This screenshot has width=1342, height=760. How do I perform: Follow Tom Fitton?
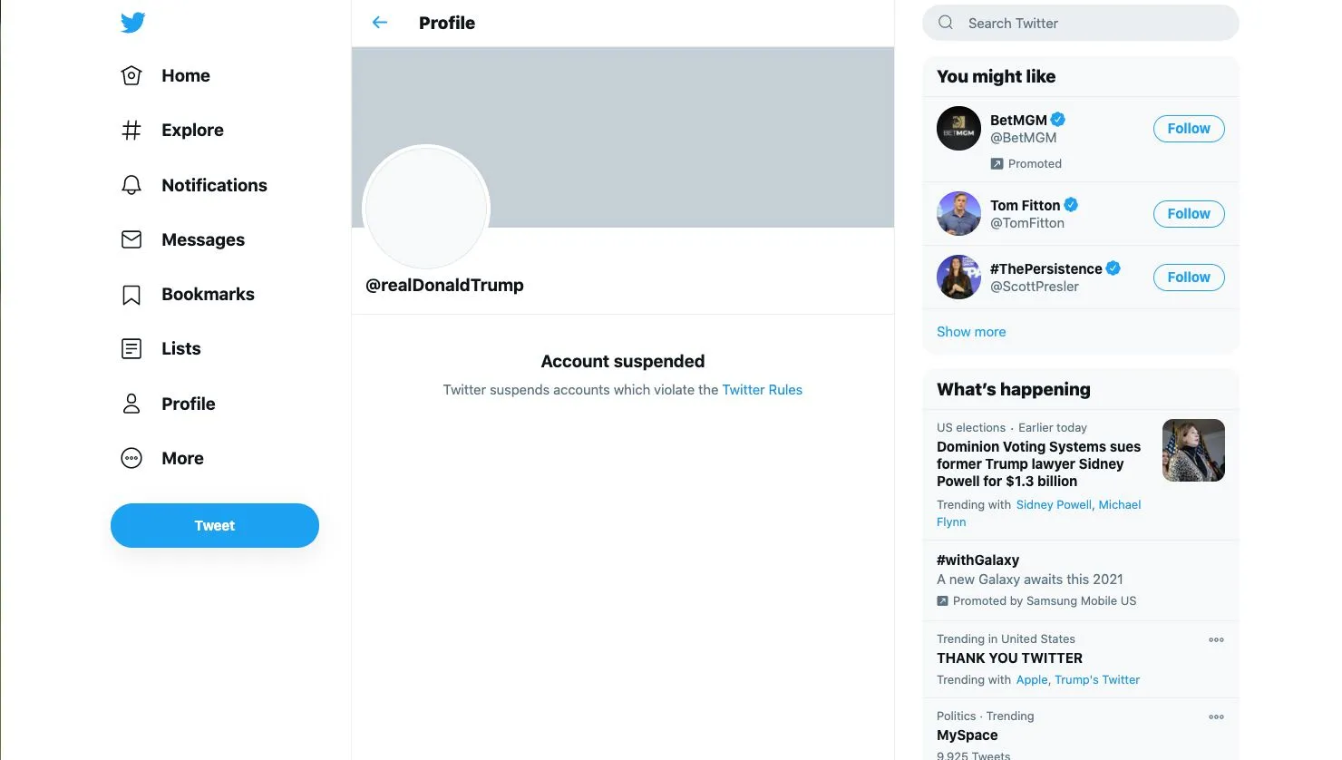coord(1188,214)
